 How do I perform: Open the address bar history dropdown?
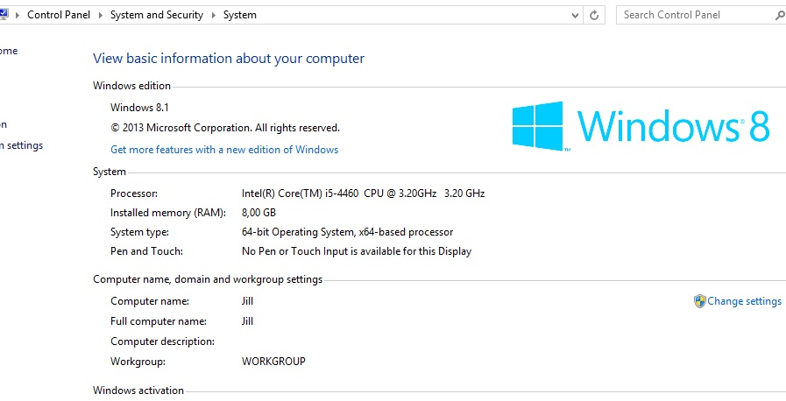pos(575,15)
